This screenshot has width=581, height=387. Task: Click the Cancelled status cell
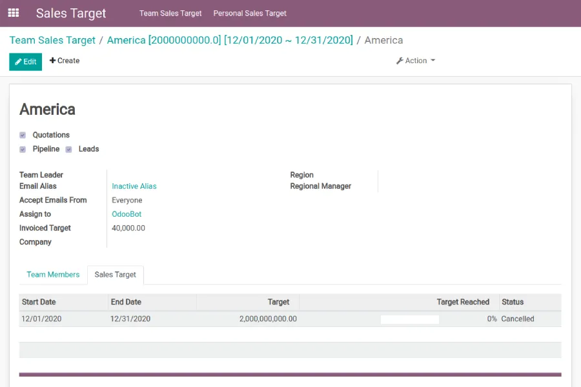click(x=530, y=319)
